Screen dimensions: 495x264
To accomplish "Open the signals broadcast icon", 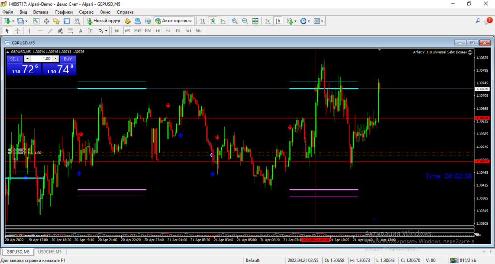I will tap(148, 21).
